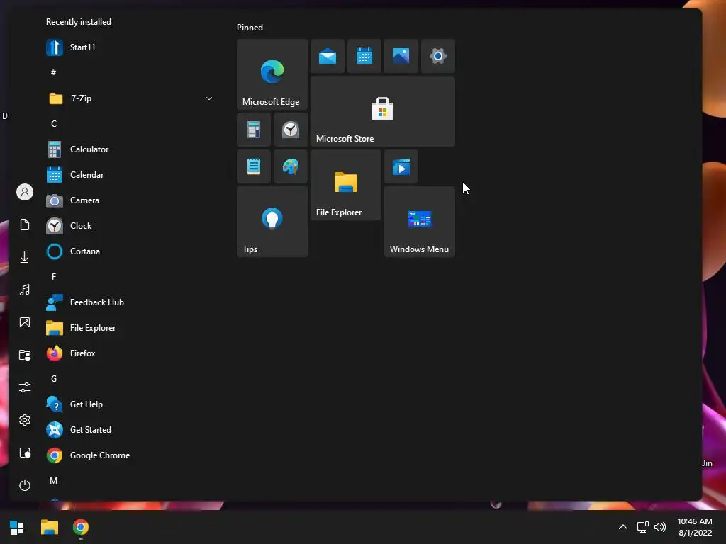Screen dimensions: 726x544
Task: Open Downloads from the sidebar
Action: point(25,257)
